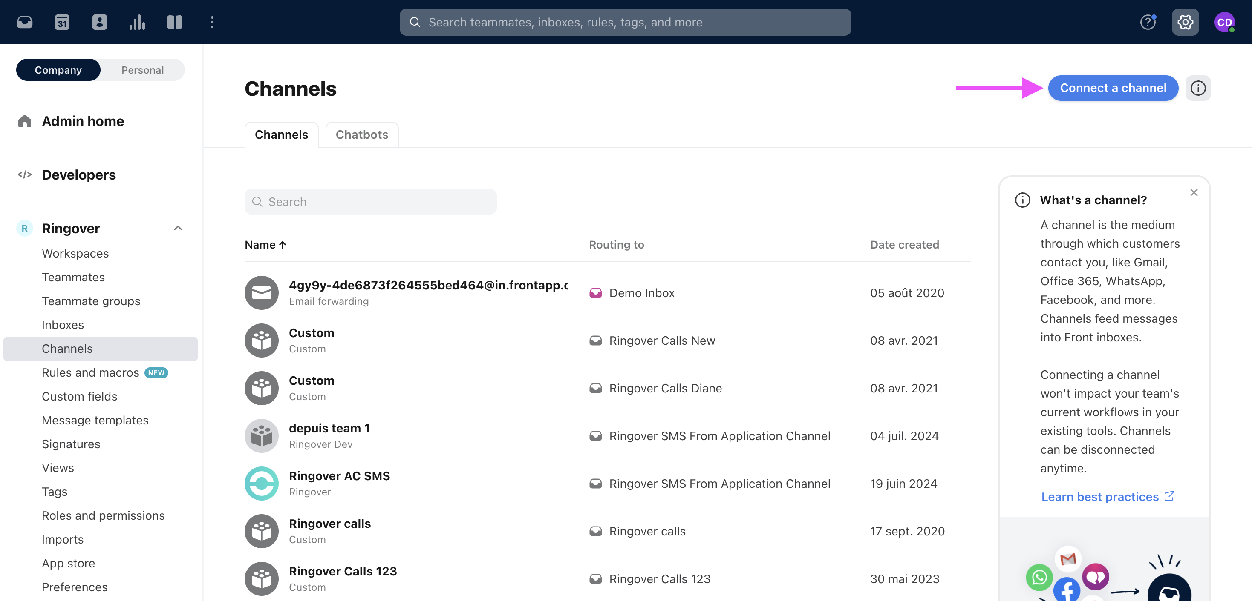Go to Admin home
The height and width of the screenshot is (601, 1252).
point(83,121)
